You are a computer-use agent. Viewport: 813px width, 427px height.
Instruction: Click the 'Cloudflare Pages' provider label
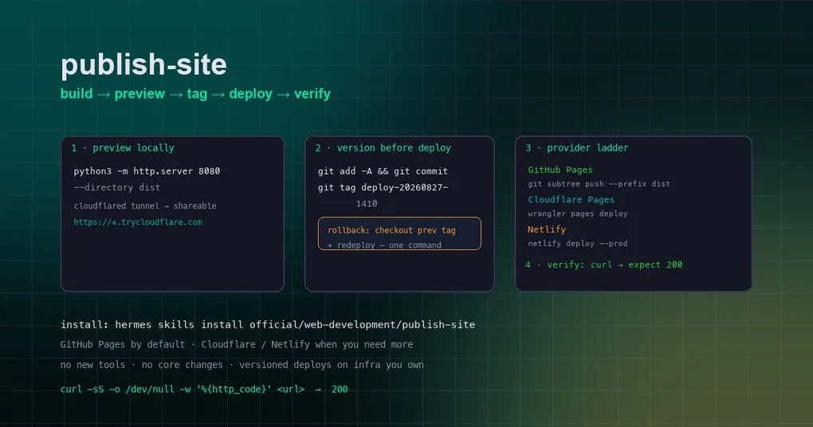click(x=571, y=199)
